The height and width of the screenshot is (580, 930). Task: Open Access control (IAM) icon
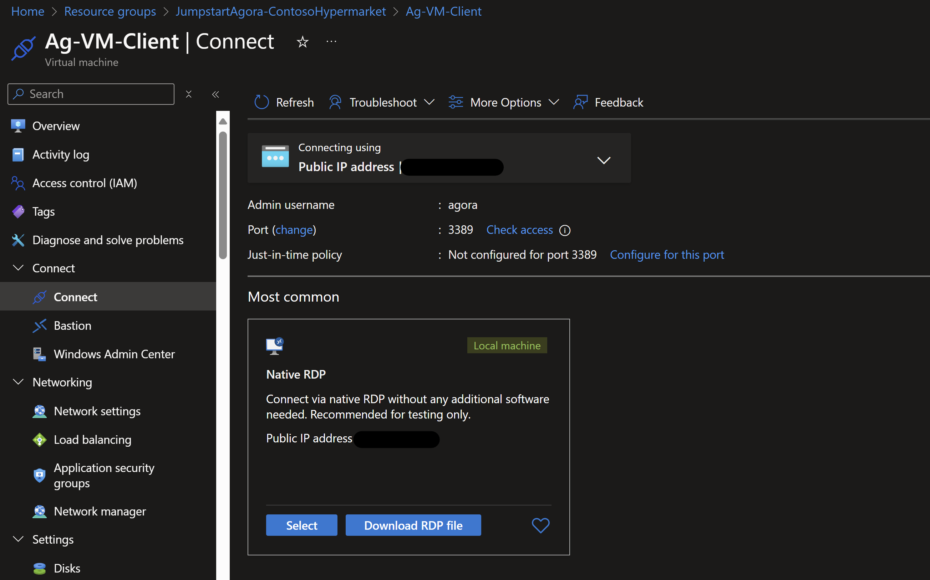[18, 183]
